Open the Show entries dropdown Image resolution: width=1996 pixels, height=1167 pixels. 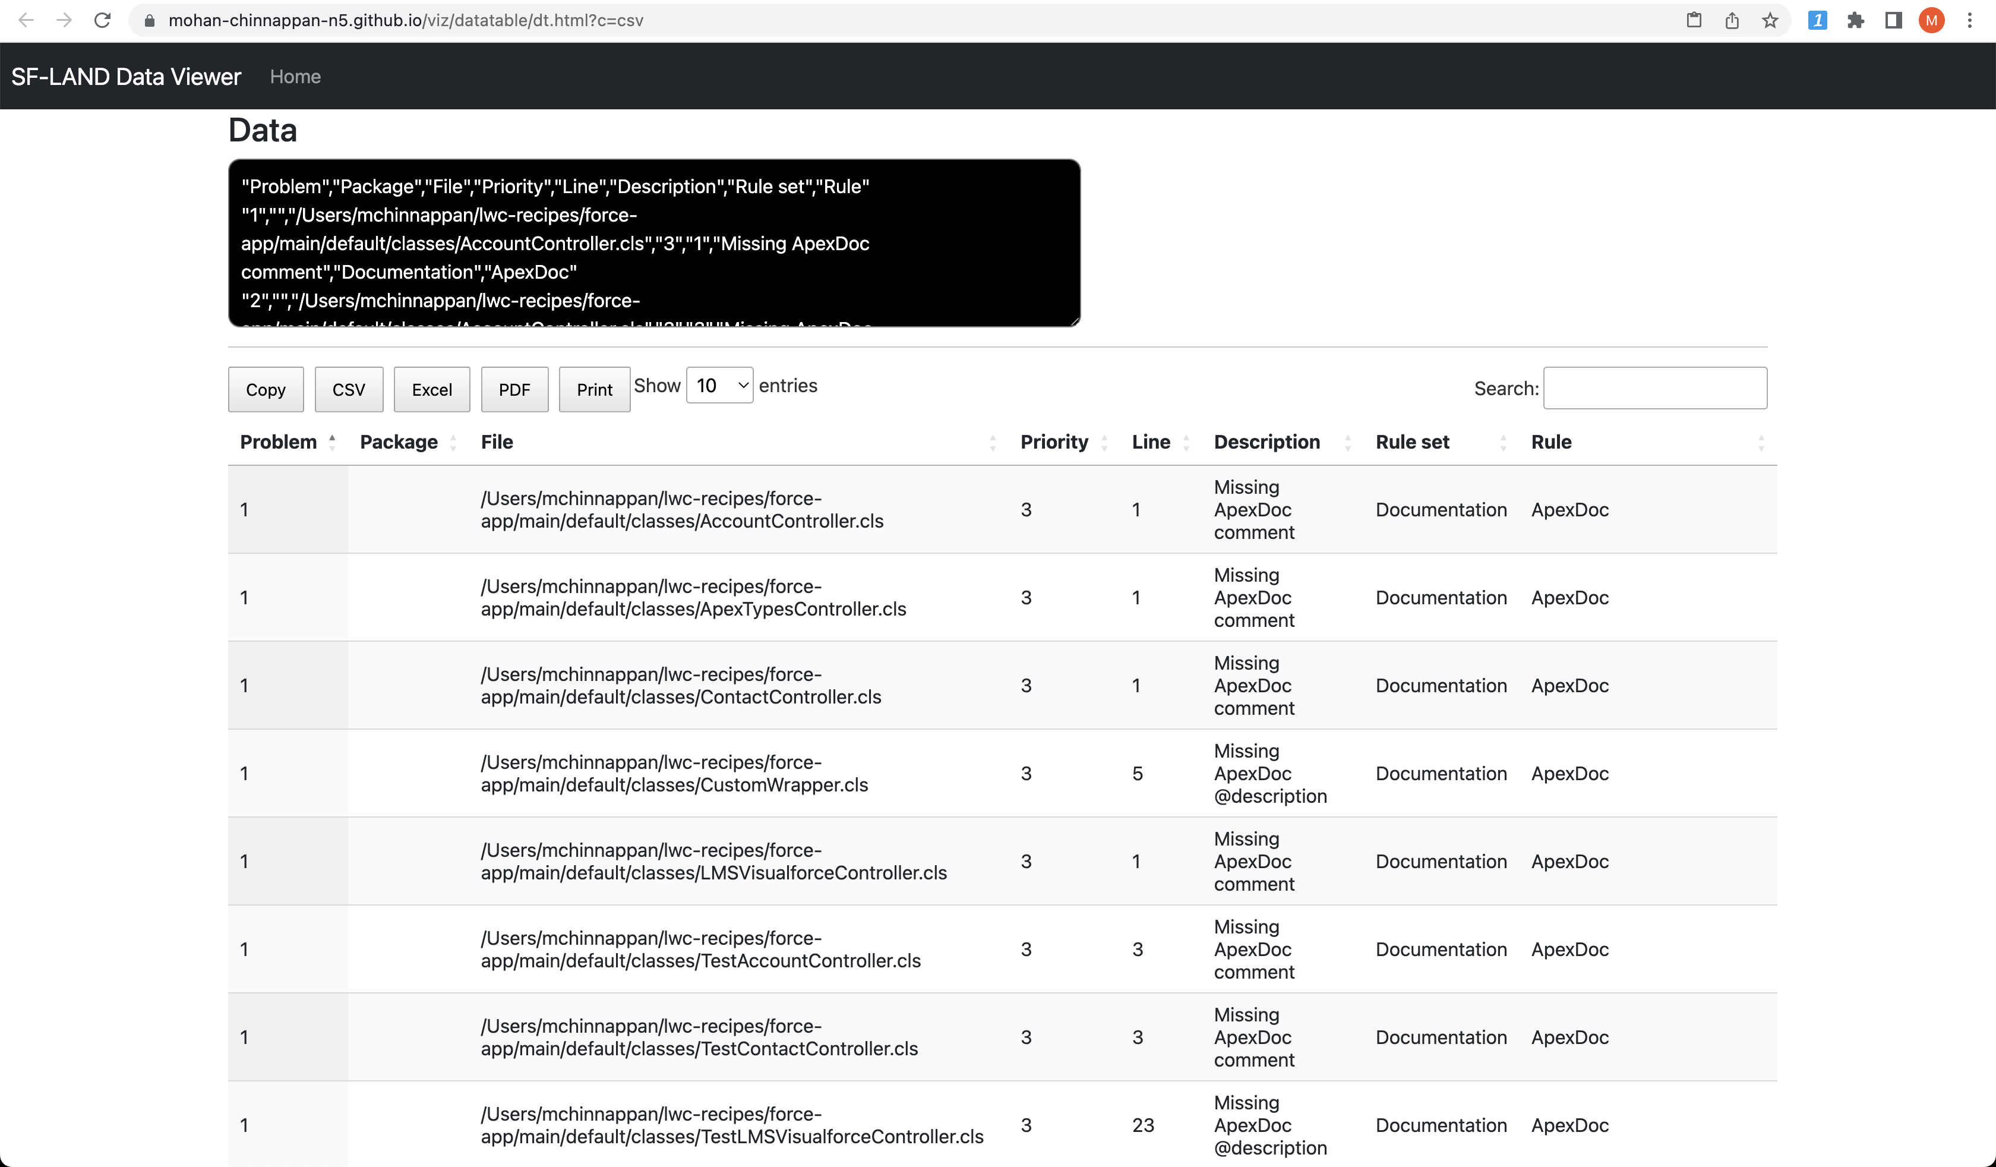pyautogui.click(x=720, y=385)
